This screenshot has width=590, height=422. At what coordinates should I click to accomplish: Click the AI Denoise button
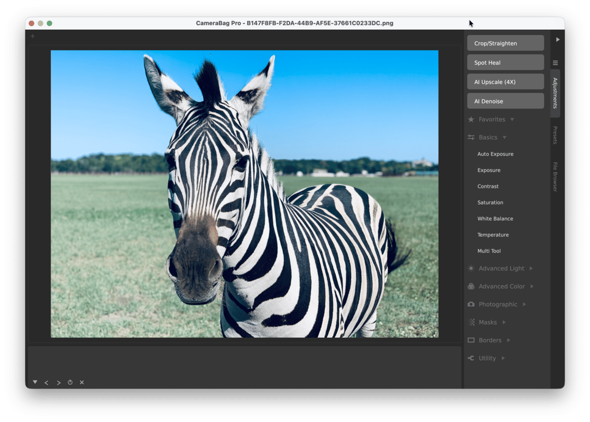coord(505,101)
